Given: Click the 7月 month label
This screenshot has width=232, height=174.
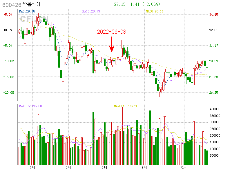Looking at the screenshot, I should pyautogui.click(x=144, y=168).
